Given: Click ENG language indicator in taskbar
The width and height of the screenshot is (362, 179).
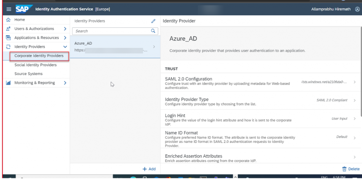Looking at the screenshot, I should coord(325,177).
